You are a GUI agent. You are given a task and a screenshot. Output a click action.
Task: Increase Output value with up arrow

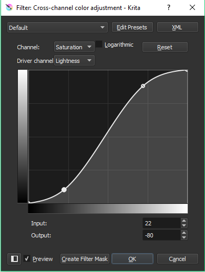pyautogui.click(x=184, y=233)
